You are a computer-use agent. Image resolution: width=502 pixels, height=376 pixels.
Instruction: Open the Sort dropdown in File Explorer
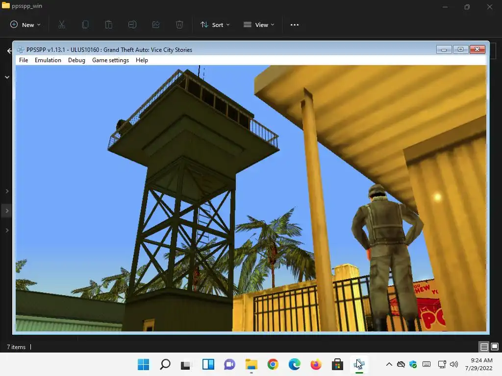pyautogui.click(x=215, y=24)
